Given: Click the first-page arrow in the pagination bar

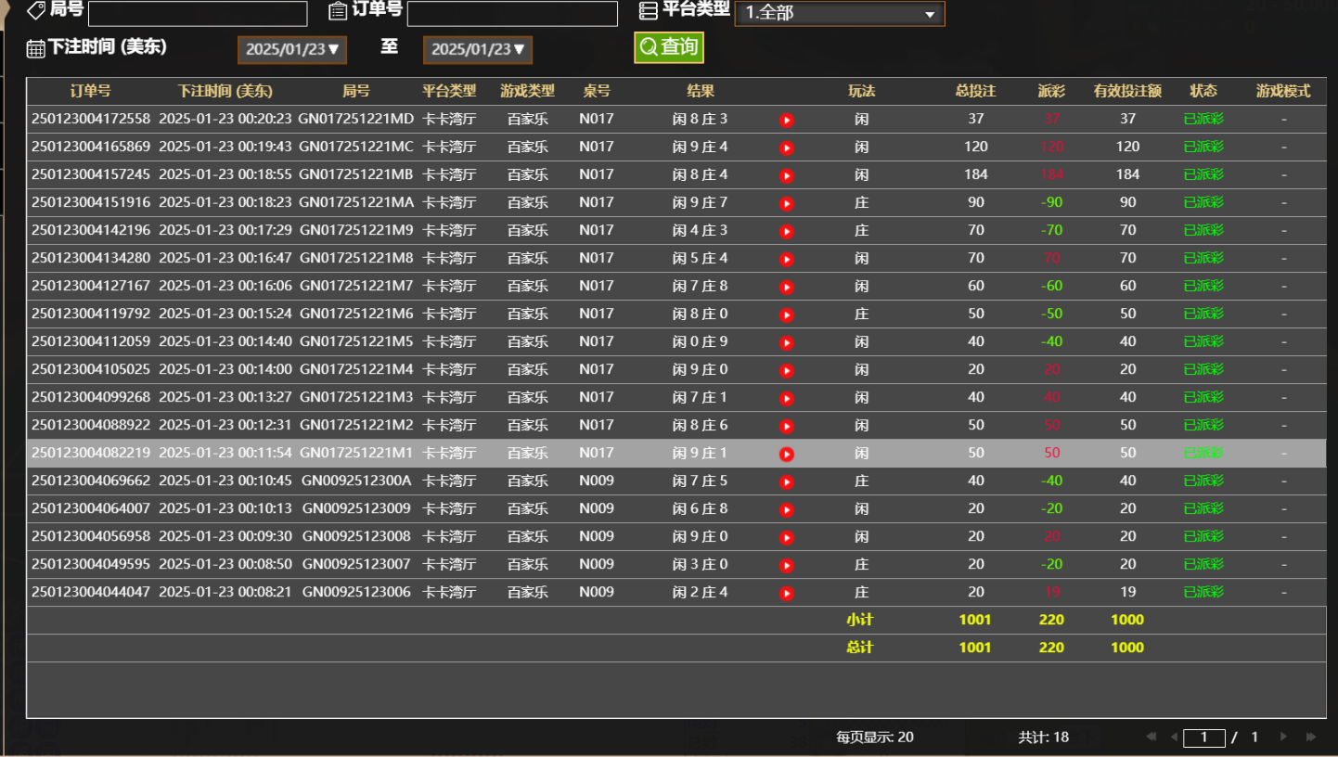Looking at the screenshot, I should pos(1151,736).
